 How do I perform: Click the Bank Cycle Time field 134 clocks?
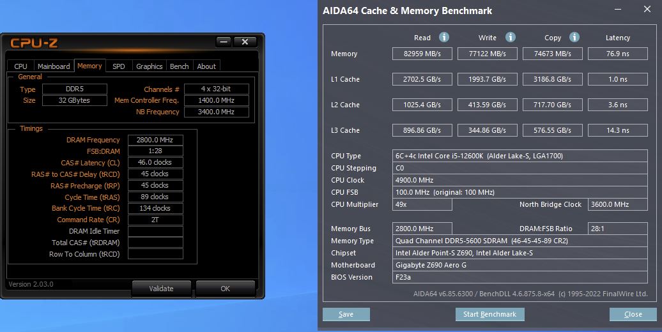point(155,208)
